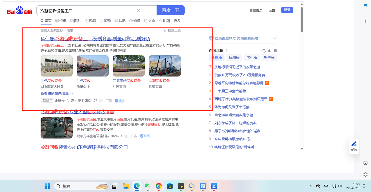Screen dimensions: 371x192
Task: Open Edge sidebar settings gear
Action: [x=365, y=174]
